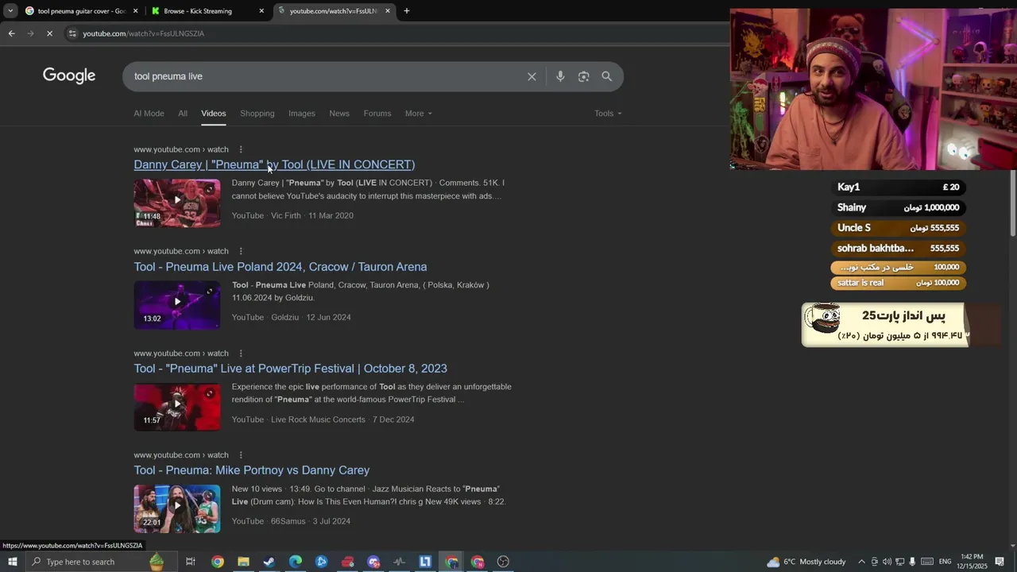Clear the Google search box text
This screenshot has height=572, width=1017.
[532, 76]
